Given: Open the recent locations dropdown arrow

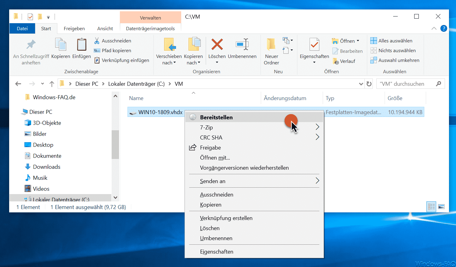Looking at the screenshot, I should point(42,84).
